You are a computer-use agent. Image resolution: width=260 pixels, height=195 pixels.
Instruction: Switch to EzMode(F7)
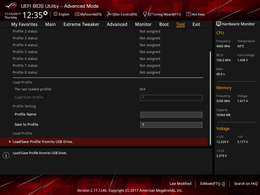[x=209, y=184]
